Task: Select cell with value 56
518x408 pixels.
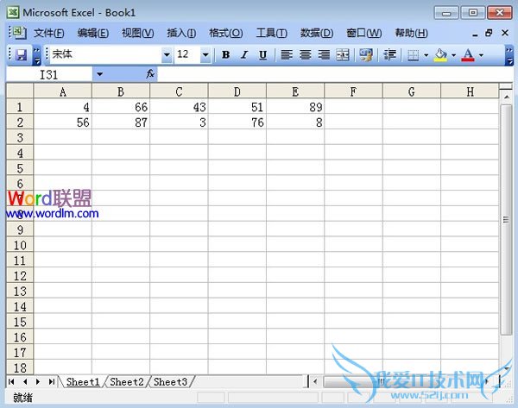Action: [63, 122]
